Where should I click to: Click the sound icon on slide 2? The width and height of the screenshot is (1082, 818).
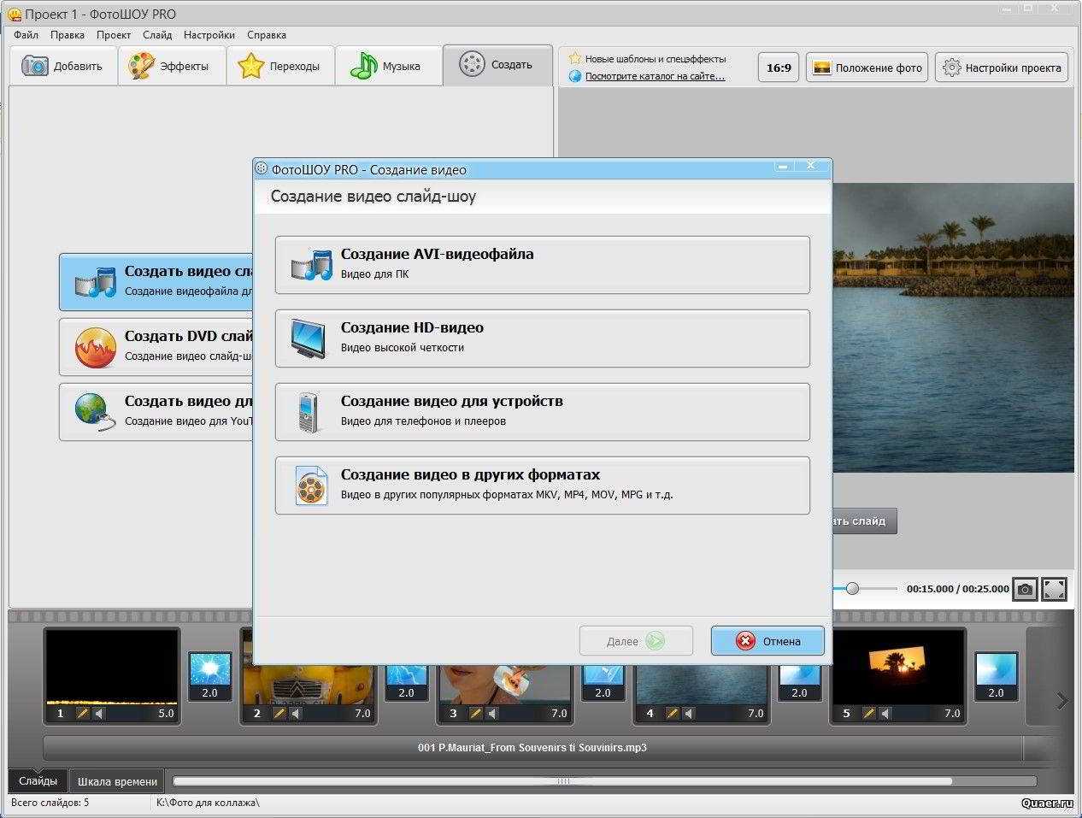(296, 713)
